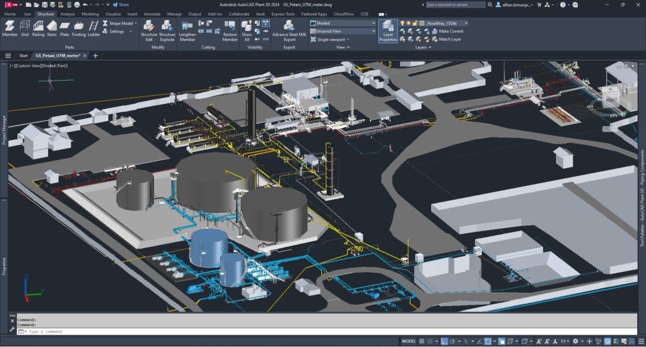This screenshot has width=646, height=347.
Task: Click the layer color swatch
Action: (x=421, y=23)
